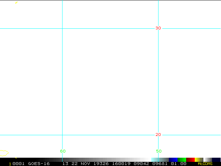Click the grid intersection at 60 and 30
This screenshot has height=166, width=221.
coord(62,28)
